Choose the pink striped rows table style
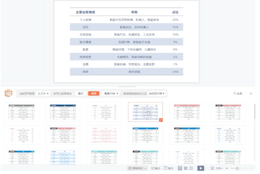The image size is (260, 174). click(x=104, y=135)
